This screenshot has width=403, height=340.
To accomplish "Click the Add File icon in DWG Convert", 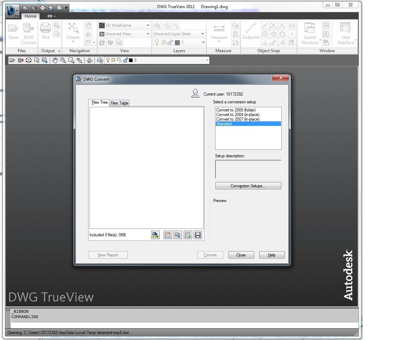I will [x=155, y=235].
